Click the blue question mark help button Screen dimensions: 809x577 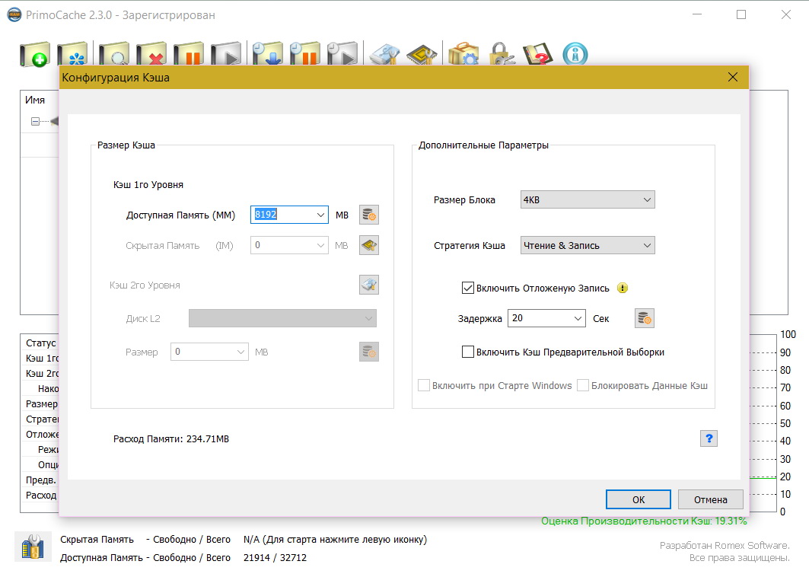[709, 438]
